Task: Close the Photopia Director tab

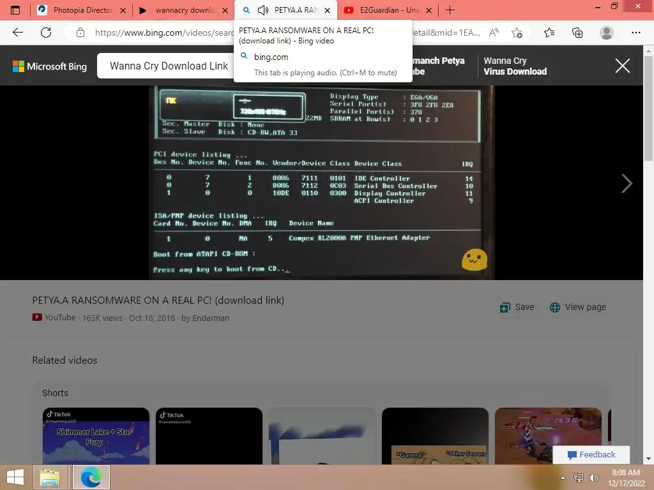Action: point(123,10)
